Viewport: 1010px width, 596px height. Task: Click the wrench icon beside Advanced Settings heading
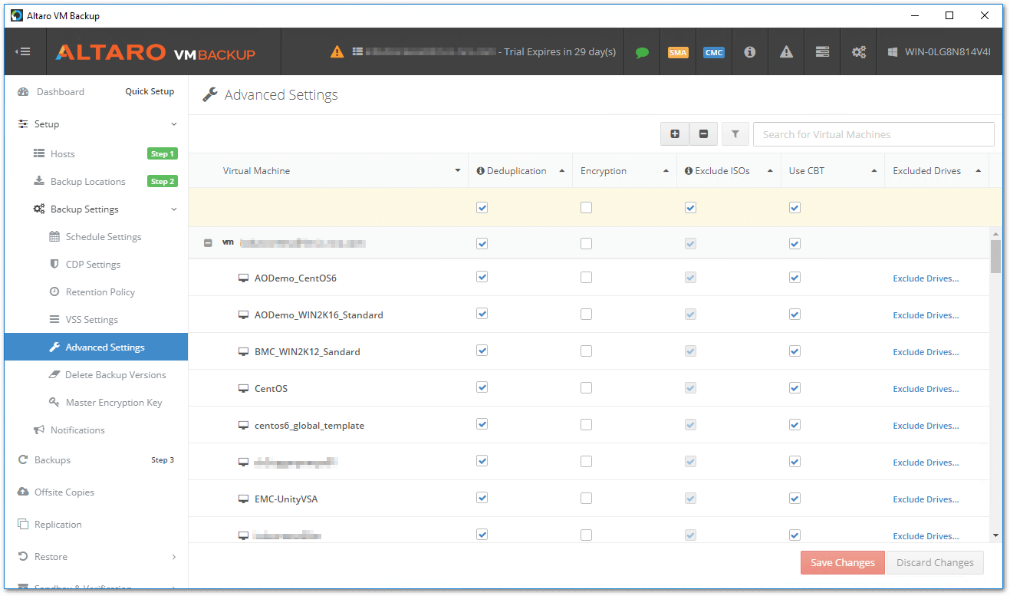209,95
